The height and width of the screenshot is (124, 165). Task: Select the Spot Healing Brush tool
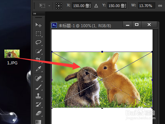coord(38,78)
